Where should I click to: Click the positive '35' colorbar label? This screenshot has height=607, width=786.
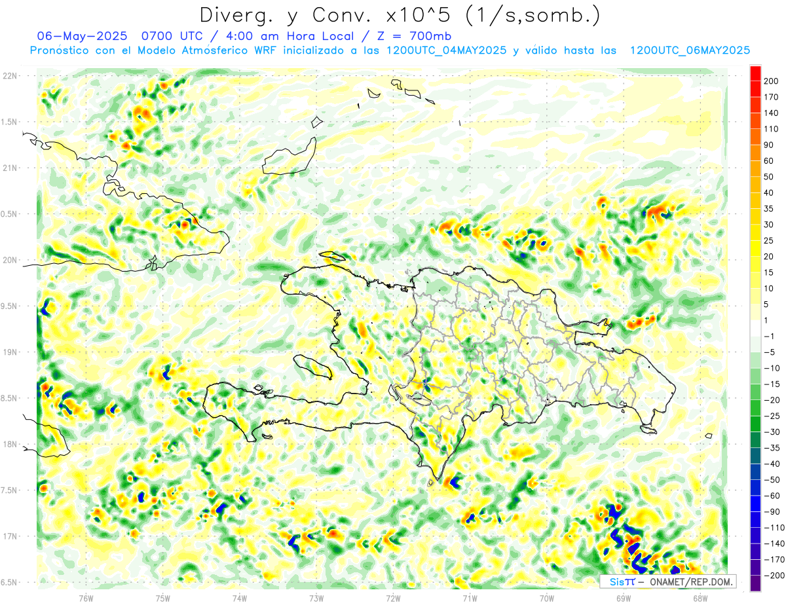tap(769, 209)
